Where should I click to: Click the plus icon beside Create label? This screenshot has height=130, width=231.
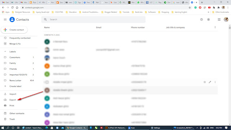[x=5, y=86]
